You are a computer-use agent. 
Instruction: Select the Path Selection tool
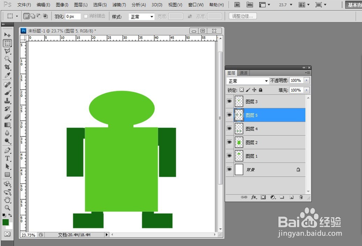(x=7, y=166)
